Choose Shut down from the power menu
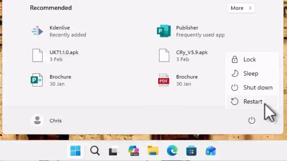The image size is (287, 161). (x=253, y=88)
